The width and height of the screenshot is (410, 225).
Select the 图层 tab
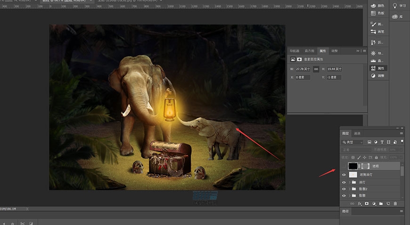click(x=345, y=133)
